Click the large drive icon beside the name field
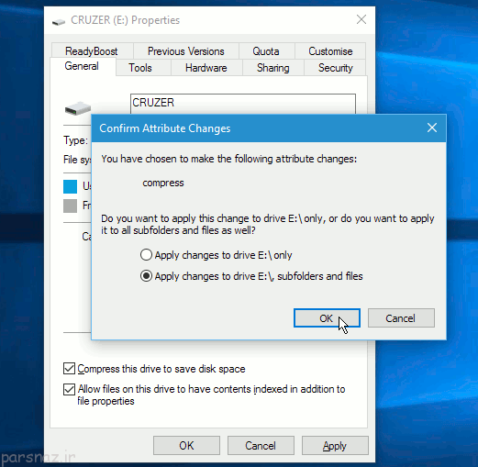The height and width of the screenshot is (467, 478). (78, 108)
